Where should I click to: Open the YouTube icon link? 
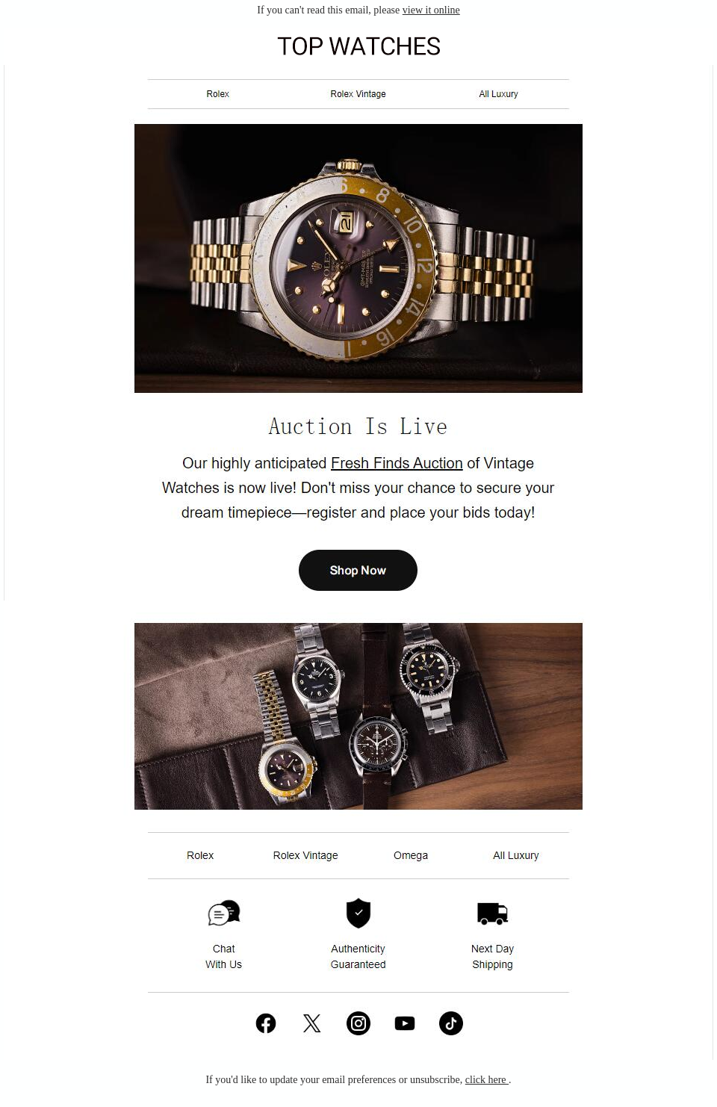pyautogui.click(x=405, y=1023)
